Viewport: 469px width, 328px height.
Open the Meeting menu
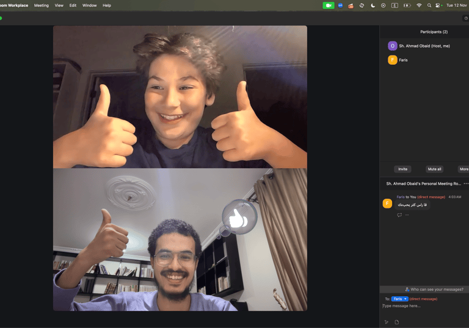(42, 5)
